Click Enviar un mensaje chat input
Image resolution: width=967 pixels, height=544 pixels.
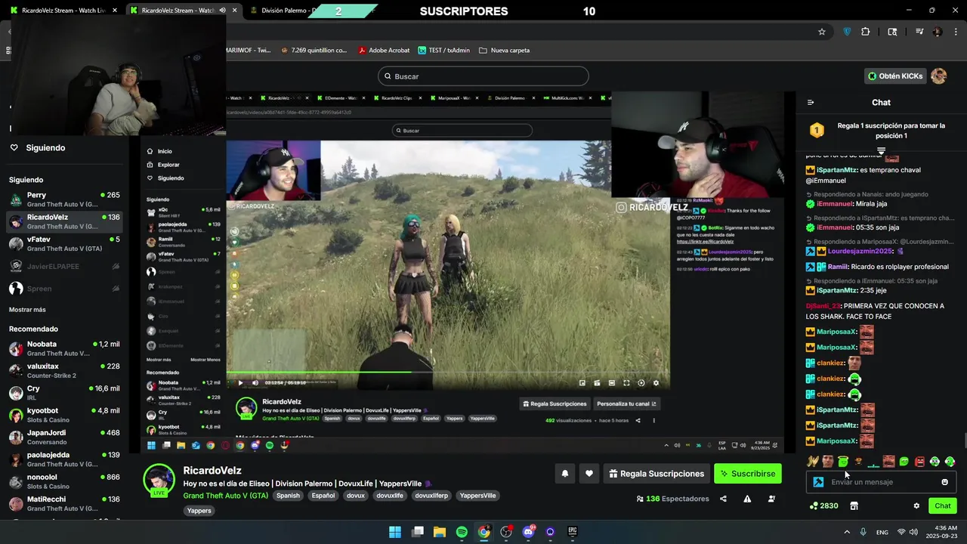881,482
